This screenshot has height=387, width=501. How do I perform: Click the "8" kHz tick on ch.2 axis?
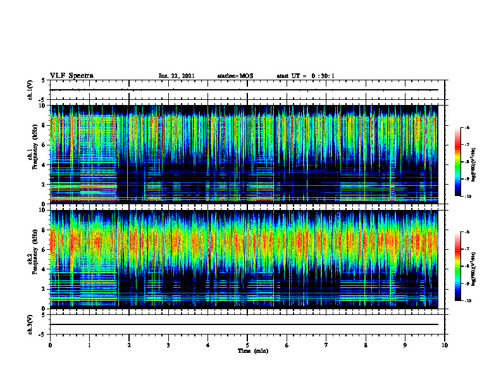(44, 230)
